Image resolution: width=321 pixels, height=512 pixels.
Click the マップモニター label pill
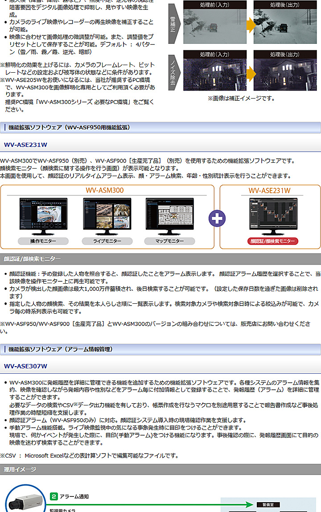[169, 241]
